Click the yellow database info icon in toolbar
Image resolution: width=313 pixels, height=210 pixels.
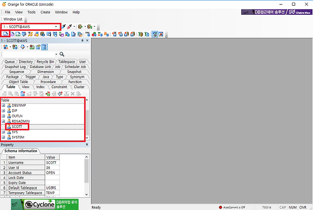[x=42, y=34]
